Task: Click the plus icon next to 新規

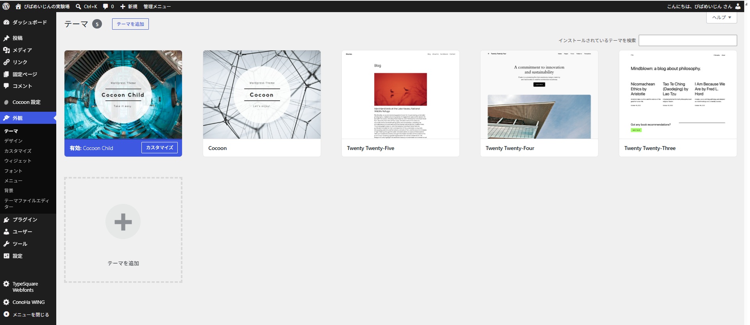Action: [123, 7]
